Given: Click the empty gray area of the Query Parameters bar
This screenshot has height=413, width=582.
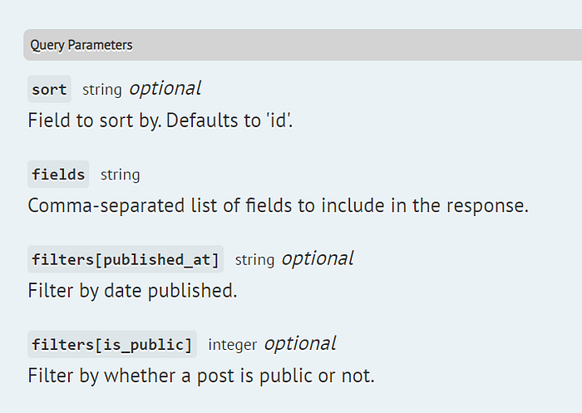Looking at the screenshot, I should click(349, 45).
